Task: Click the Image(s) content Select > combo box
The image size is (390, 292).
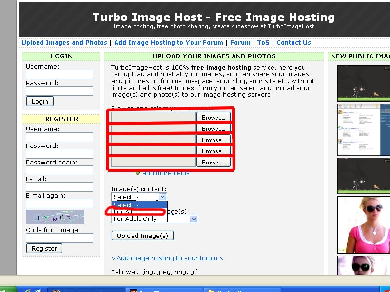Action: [139, 197]
